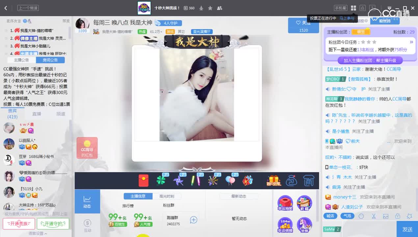Open the channel members icon in title bar
Screen dimensions: 418x237
point(220,8)
